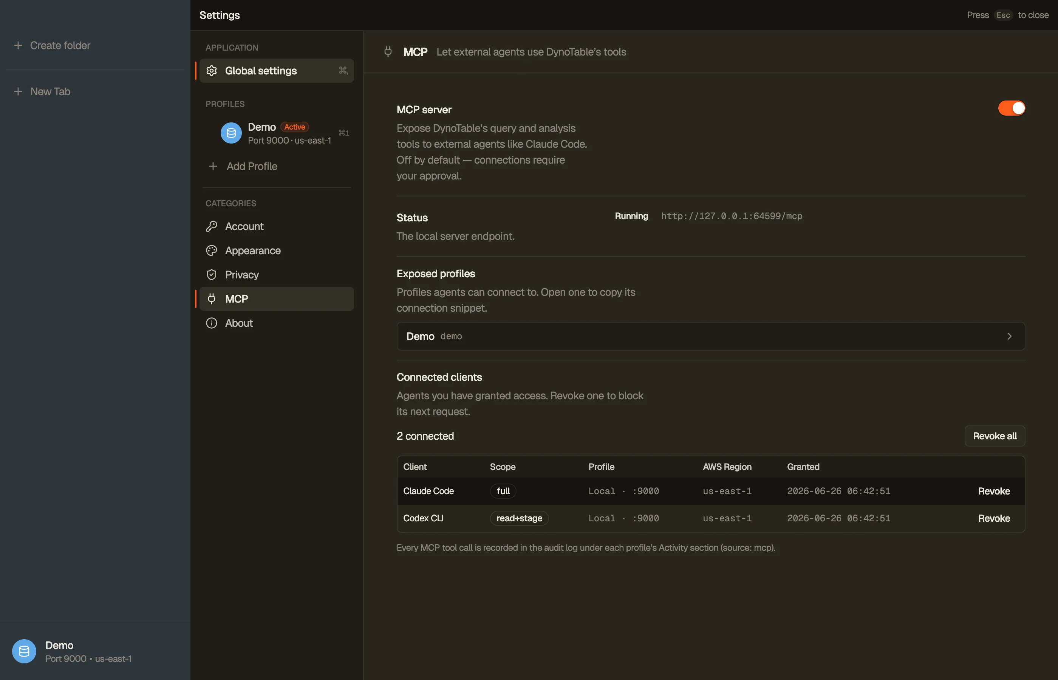Click Claude Code row's Local :9000 profile
Viewport: 1058px width, 680px height.
pos(623,491)
